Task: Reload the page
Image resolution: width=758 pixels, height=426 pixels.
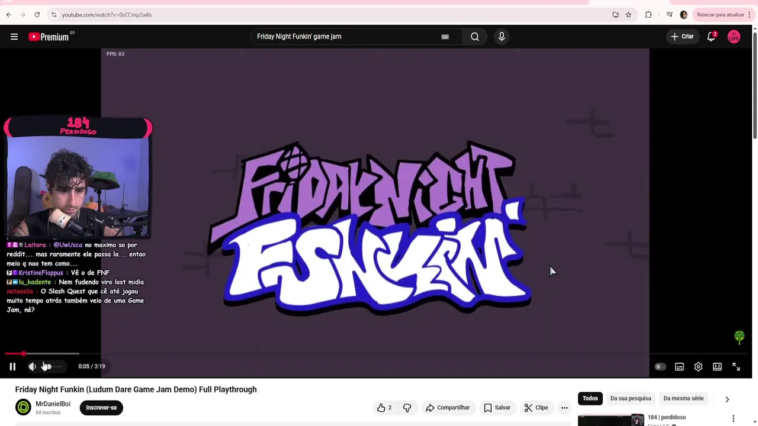Action: (37, 15)
